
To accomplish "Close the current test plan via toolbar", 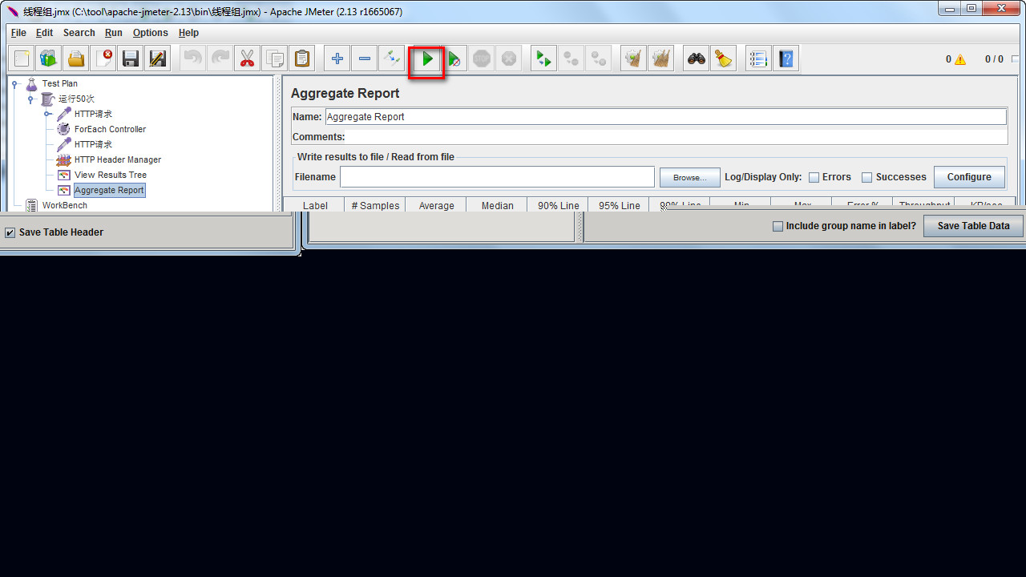I will [103, 59].
